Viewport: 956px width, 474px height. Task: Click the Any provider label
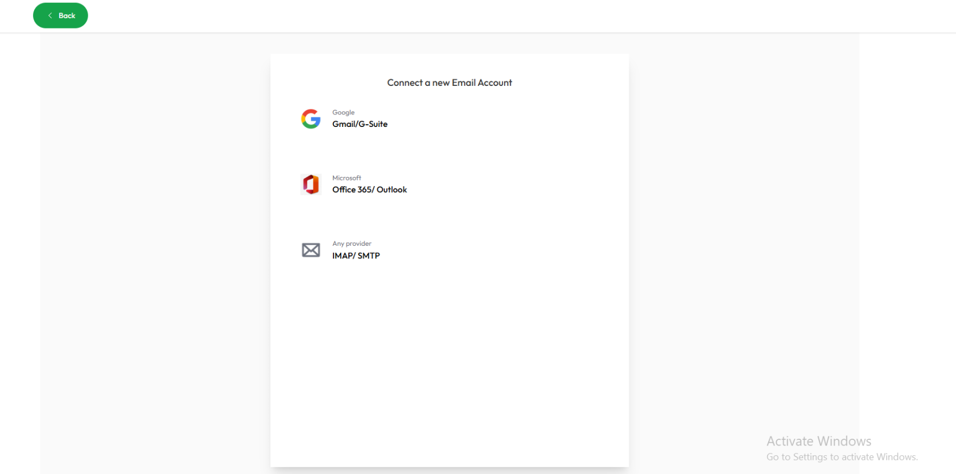(x=352, y=244)
